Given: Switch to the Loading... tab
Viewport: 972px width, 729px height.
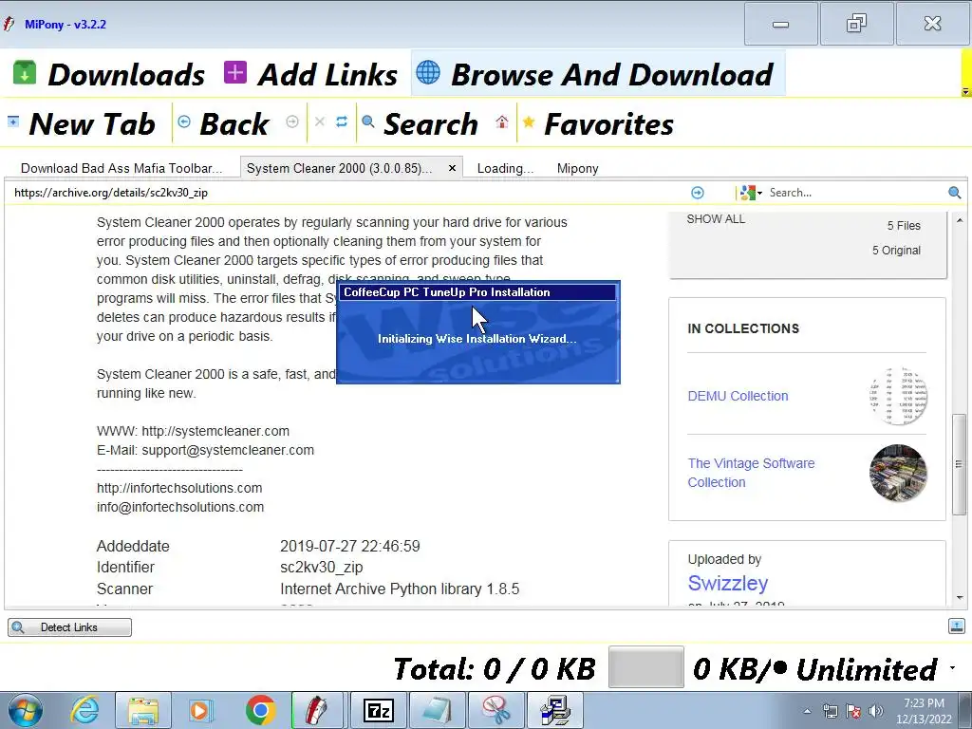Looking at the screenshot, I should pyautogui.click(x=505, y=168).
